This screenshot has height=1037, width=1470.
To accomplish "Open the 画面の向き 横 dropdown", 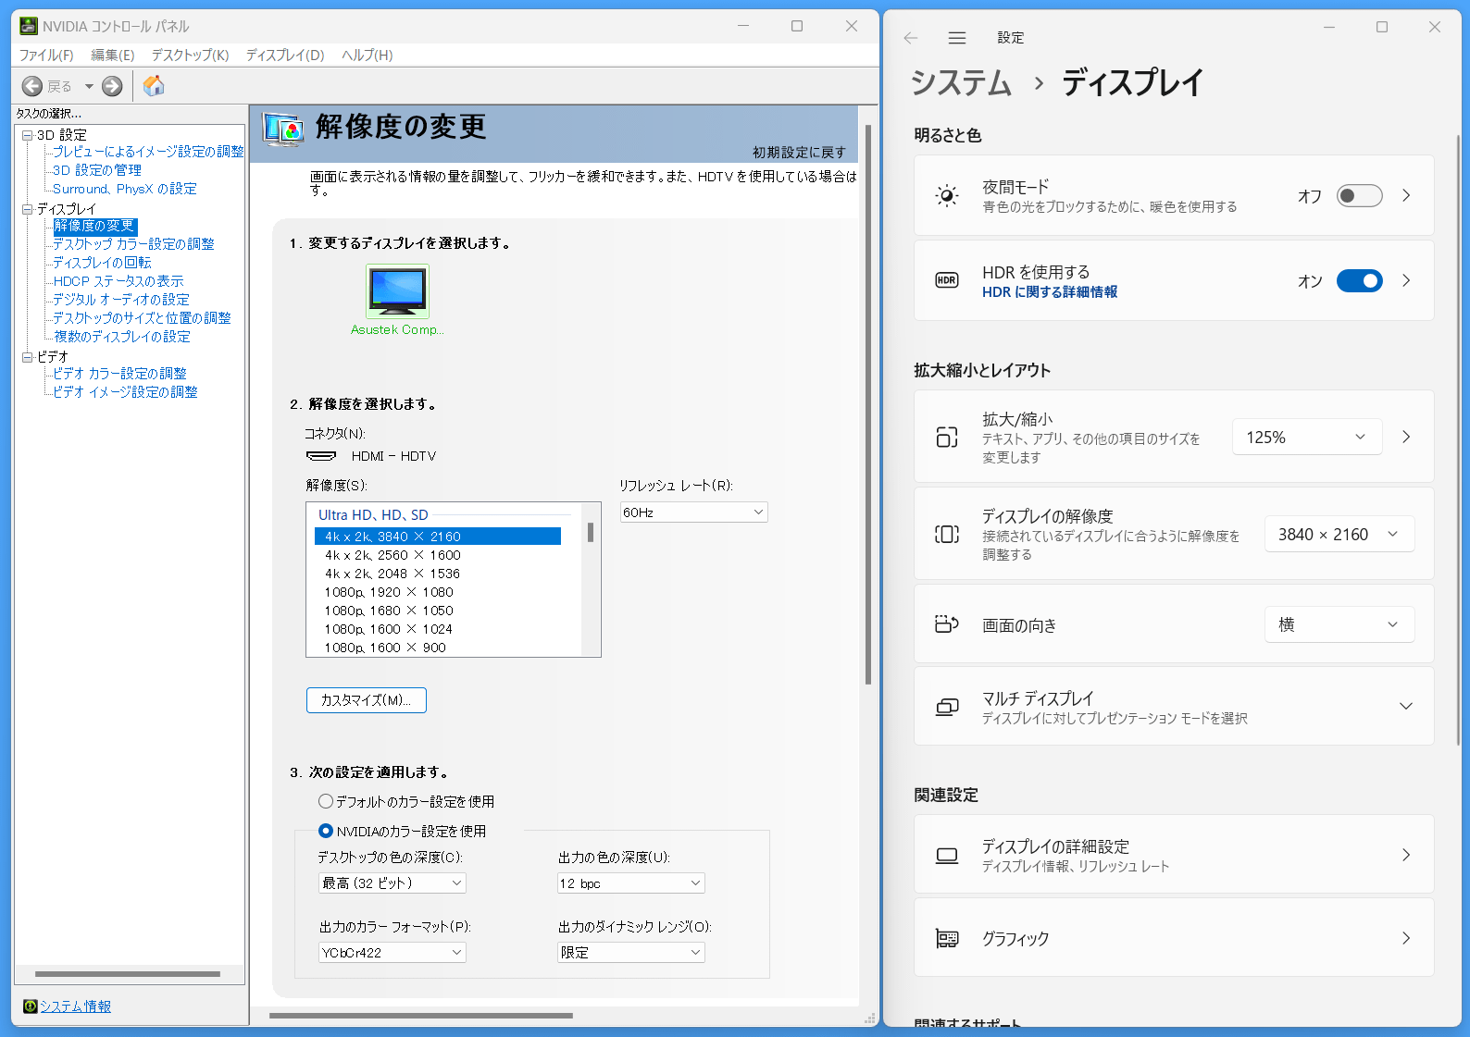I will tap(1339, 624).
